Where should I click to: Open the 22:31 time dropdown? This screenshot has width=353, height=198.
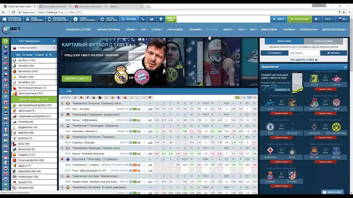pyautogui.click(x=329, y=19)
